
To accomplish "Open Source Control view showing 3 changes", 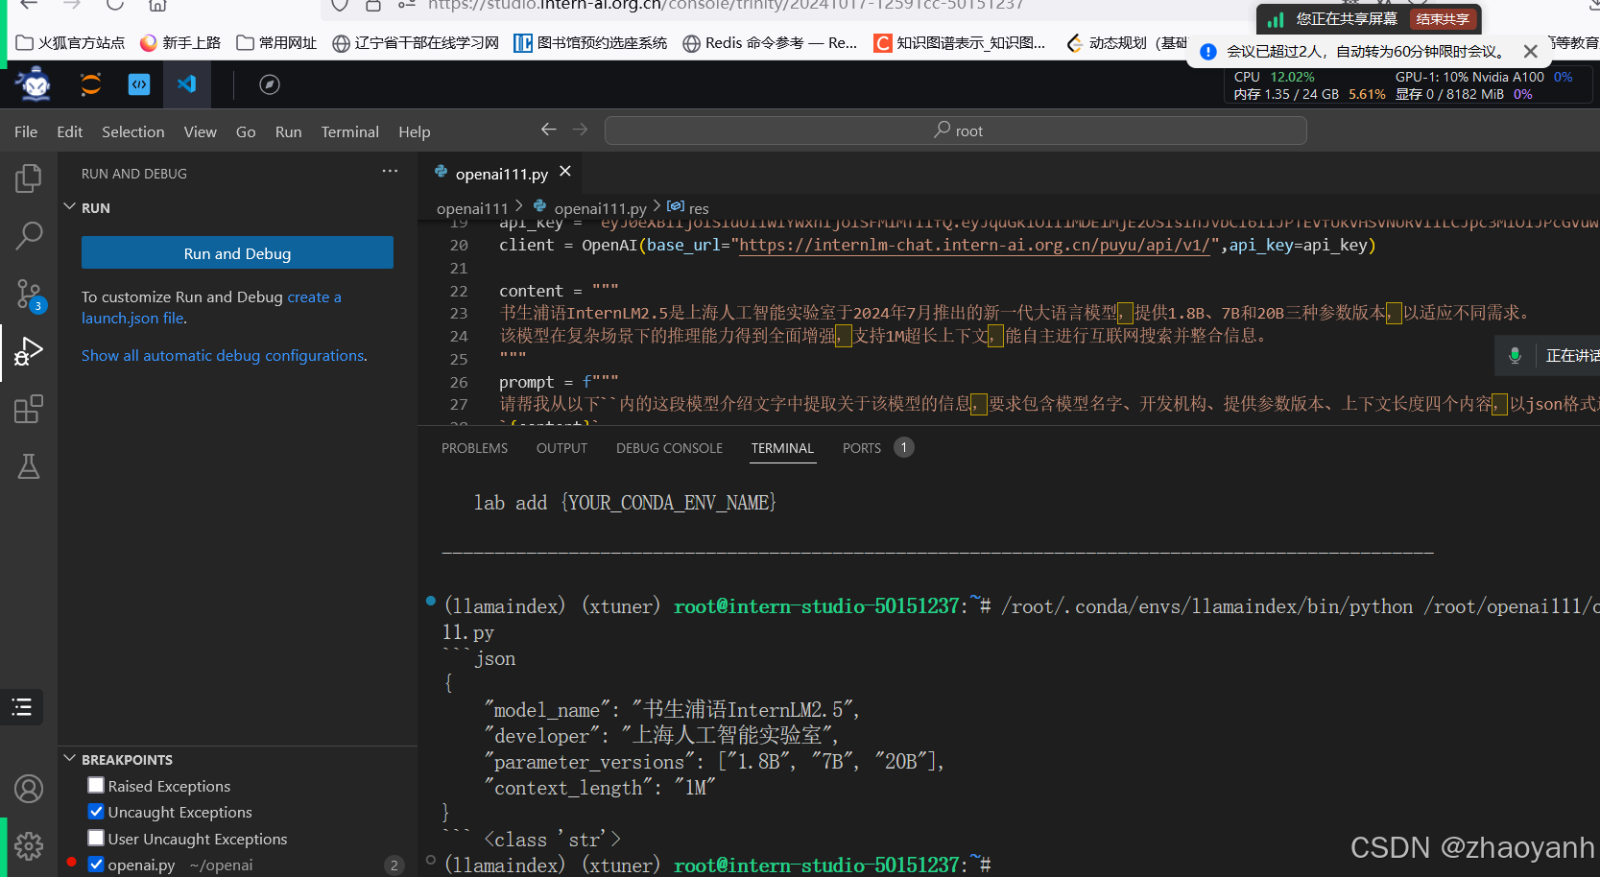I will [x=28, y=295].
